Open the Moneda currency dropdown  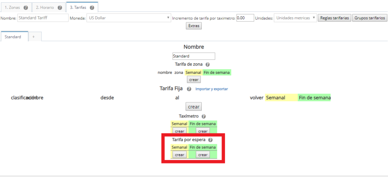(x=128, y=18)
